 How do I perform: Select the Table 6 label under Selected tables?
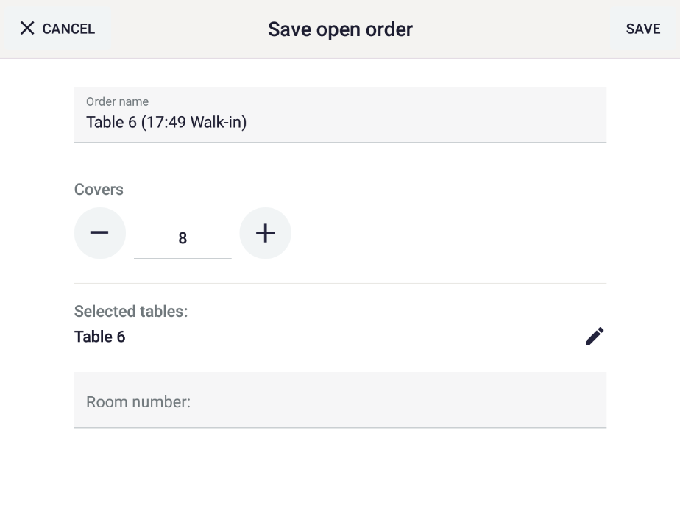[99, 337]
